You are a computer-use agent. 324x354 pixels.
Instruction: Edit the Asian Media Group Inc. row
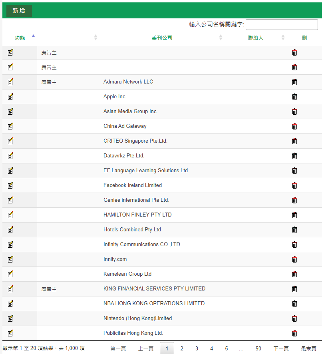[10, 111]
